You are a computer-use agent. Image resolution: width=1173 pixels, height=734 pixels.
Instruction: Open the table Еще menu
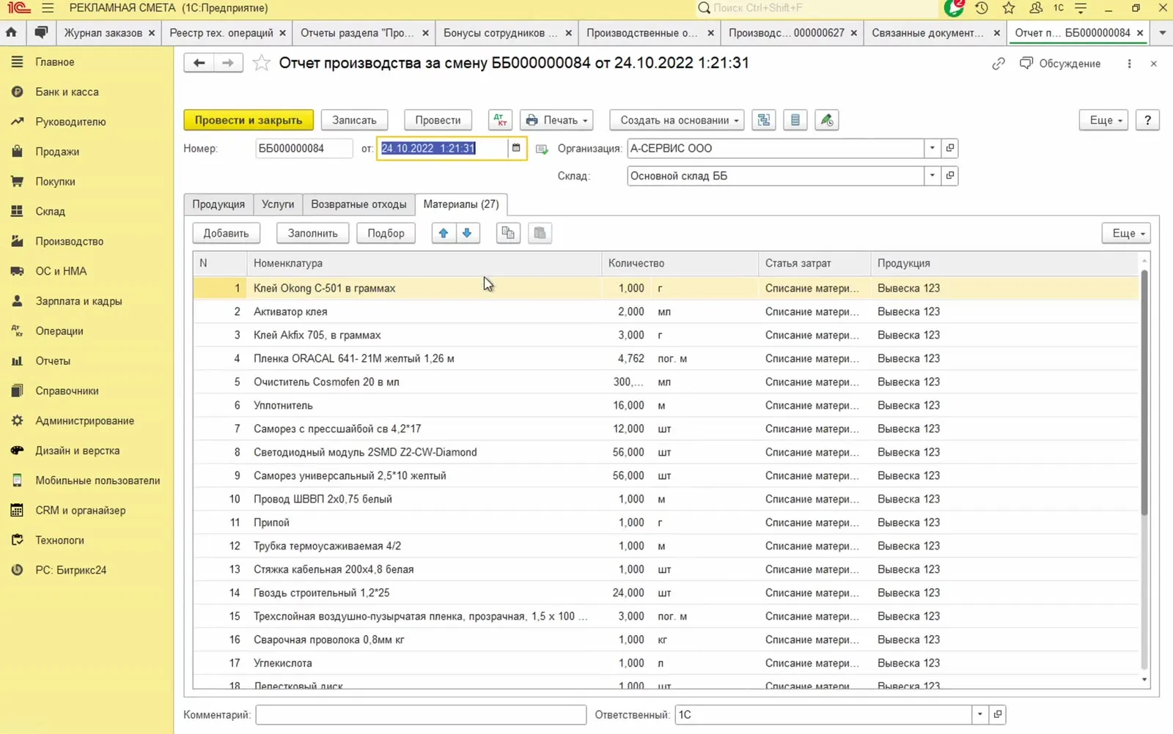1126,233
